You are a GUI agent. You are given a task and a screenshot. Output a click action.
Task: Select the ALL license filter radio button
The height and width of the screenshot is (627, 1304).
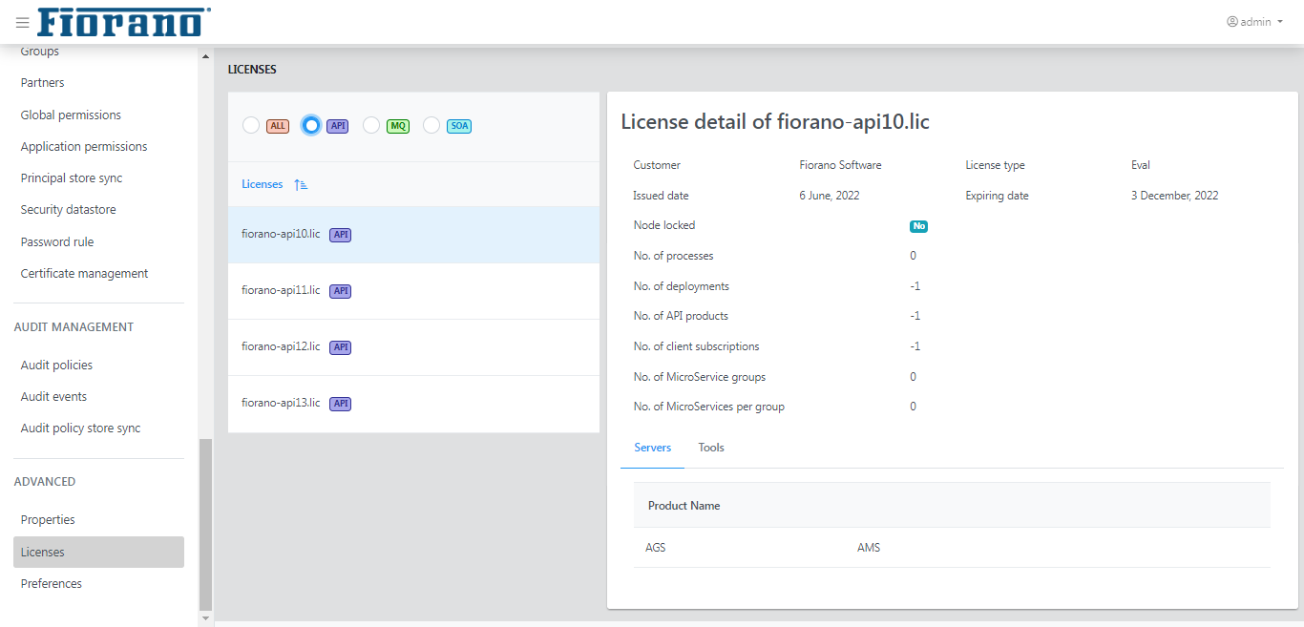tap(251, 125)
